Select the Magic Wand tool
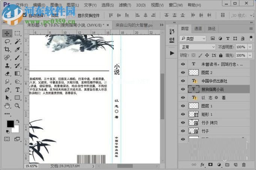The height and width of the screenshot is (170, 256). (17, 41)
